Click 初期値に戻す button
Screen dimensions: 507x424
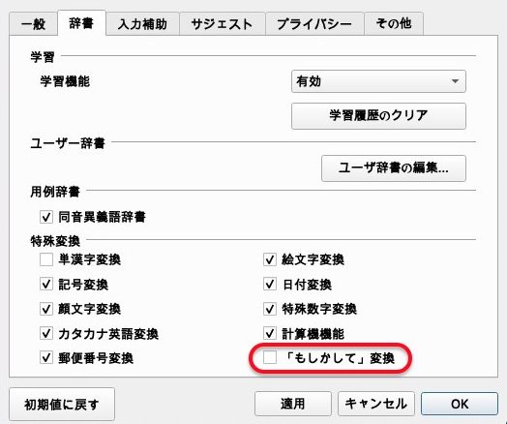coord(62,404)
